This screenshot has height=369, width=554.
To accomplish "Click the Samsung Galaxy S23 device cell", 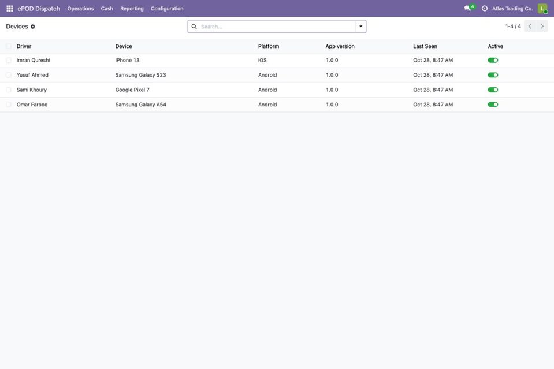I will [x=140, y=75].
